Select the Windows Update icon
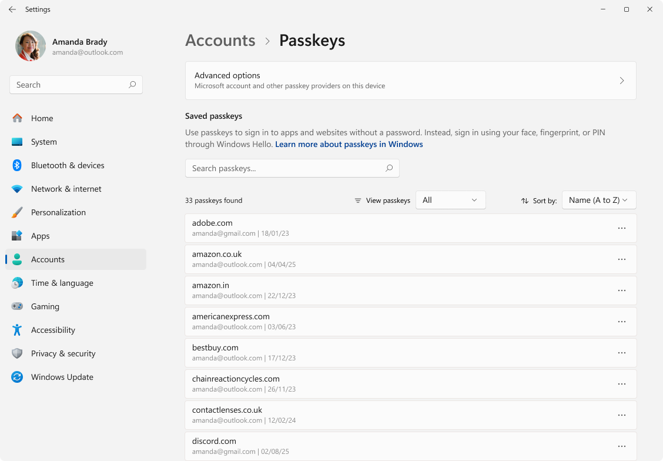The width and height of the screenshot is (663, 461). (16, 377)
